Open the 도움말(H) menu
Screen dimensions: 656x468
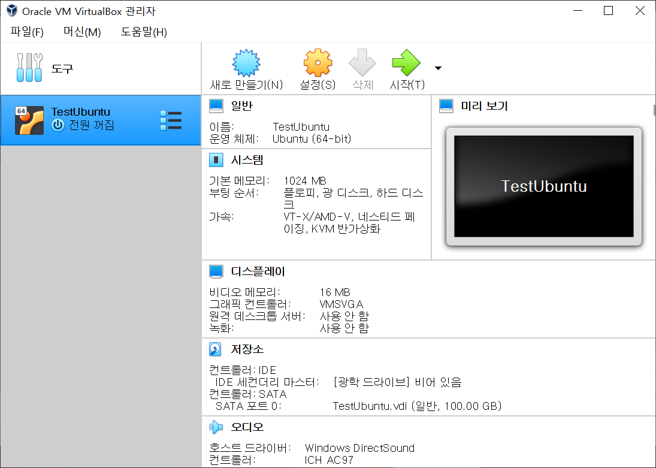click(144, 32)
